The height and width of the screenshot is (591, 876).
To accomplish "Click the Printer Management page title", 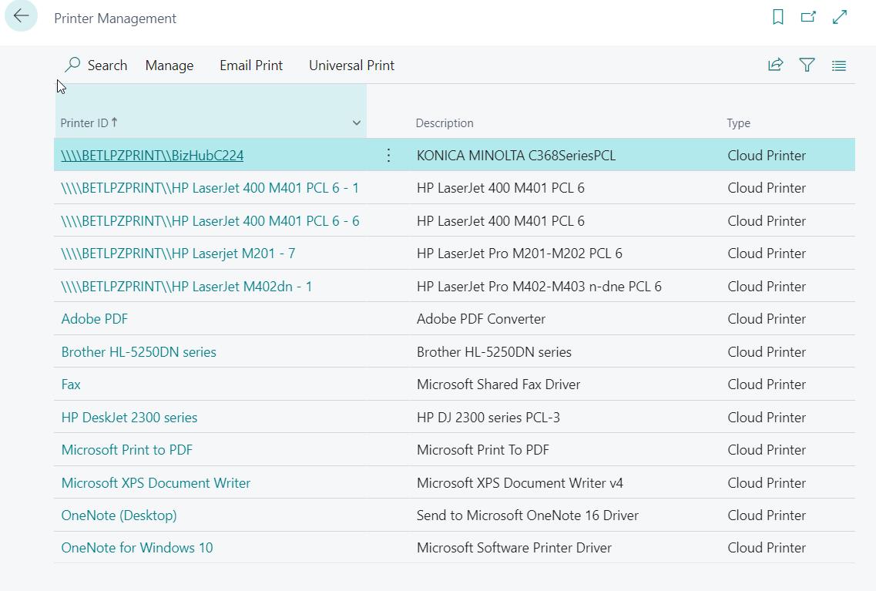I will (115, 18).
